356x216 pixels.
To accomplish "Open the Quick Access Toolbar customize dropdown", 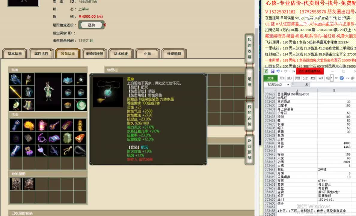I will 294,71.
